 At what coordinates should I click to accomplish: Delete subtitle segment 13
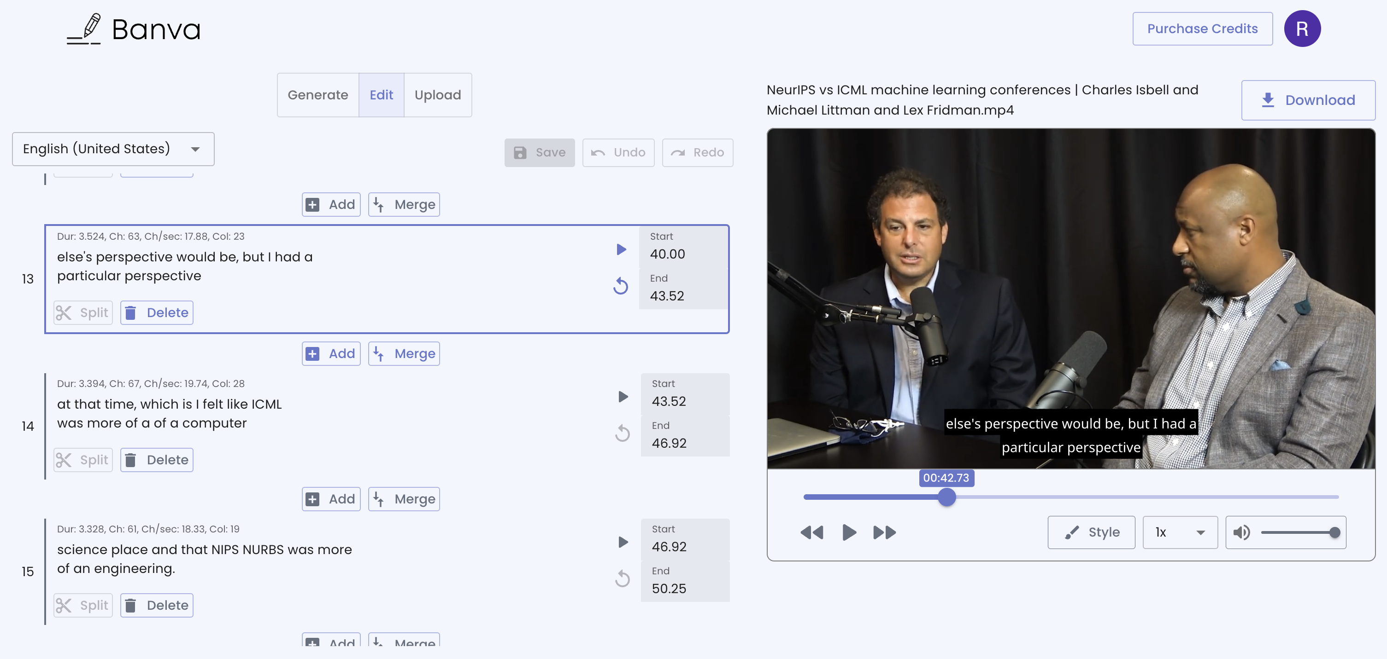(157, 313)
